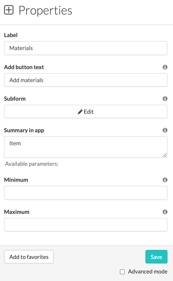Click the empty Minimum input field
173x281 pixels.
[x=86, y=193]
